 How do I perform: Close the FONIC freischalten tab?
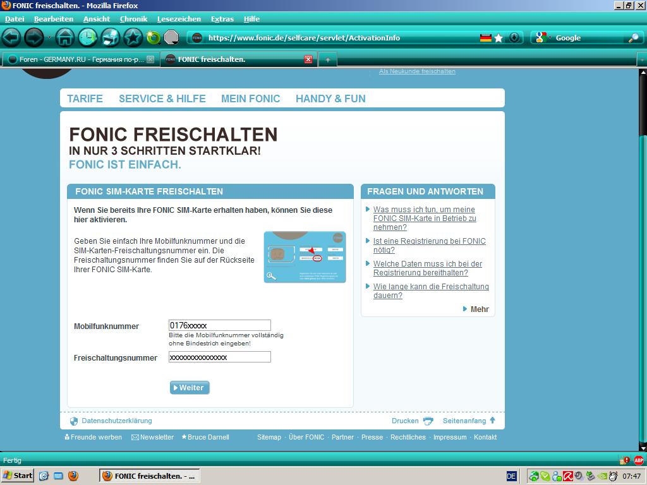[308, 59]
